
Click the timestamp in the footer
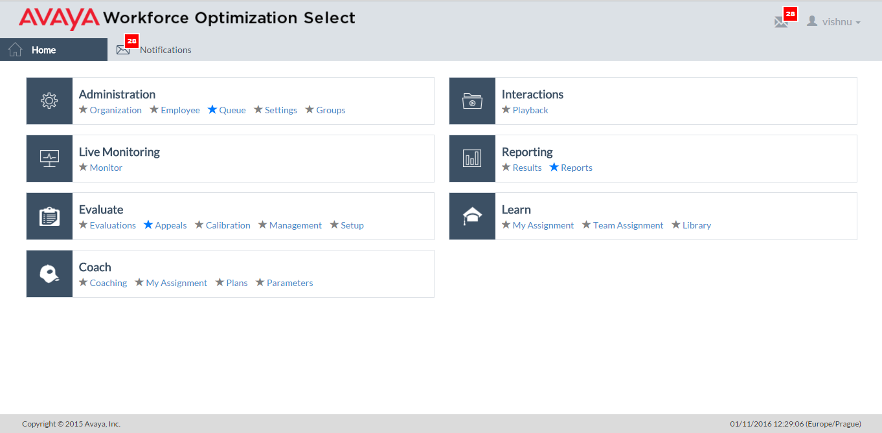pos(795,424)
